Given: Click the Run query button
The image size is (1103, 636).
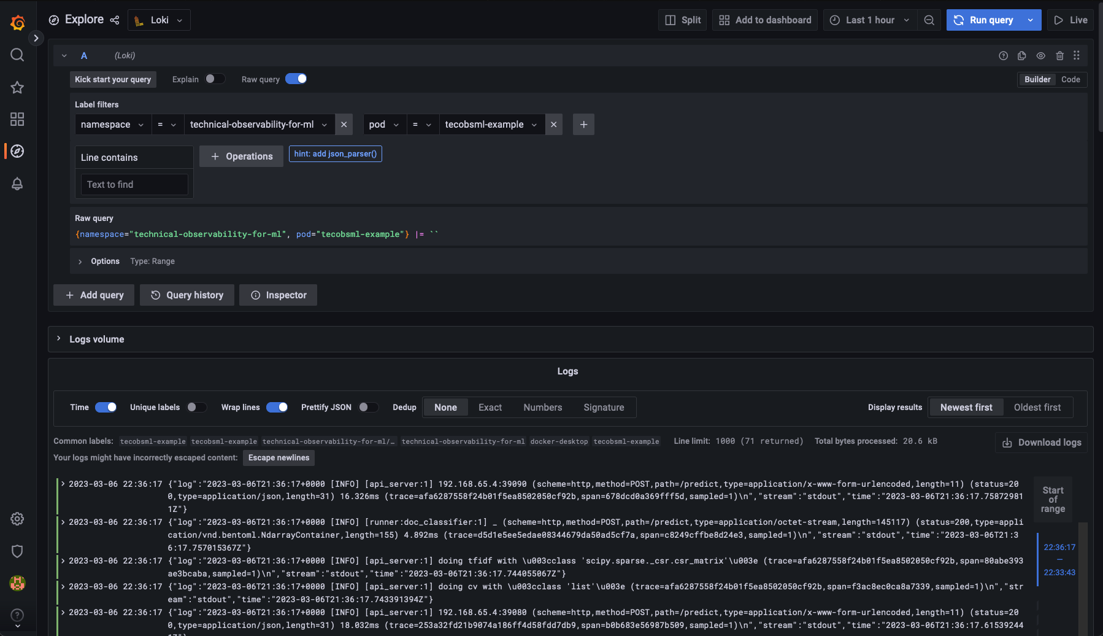Looking at the screenshot, I should click(983, 20).
